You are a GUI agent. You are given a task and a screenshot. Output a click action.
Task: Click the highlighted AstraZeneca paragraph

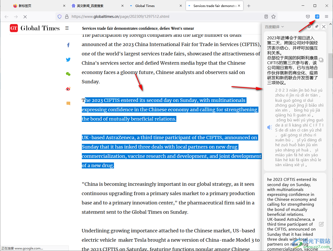pyautogui.click(x=172, y=151)
